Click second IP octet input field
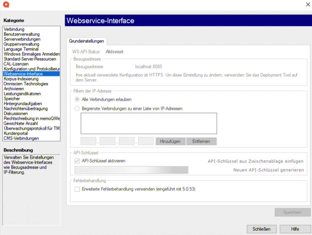Image resolution: width=312 pixels, height=235 pixels. [108, 141]
